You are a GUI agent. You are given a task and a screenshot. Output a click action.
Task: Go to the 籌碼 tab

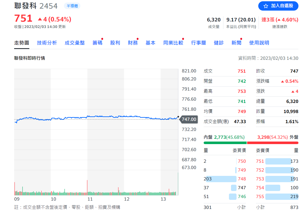tap(98, 43)
